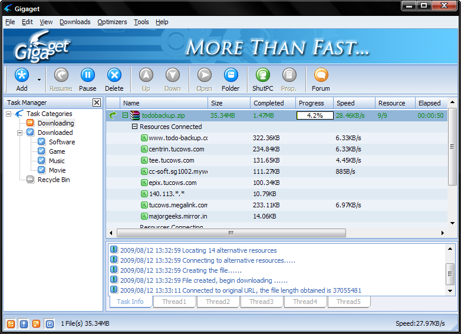
Task: Collapse the Downloaded tree node
Action: [x=19, y=133]
